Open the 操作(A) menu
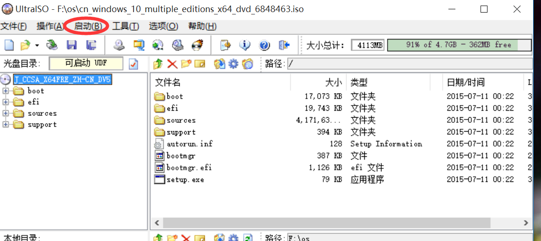 50,26
